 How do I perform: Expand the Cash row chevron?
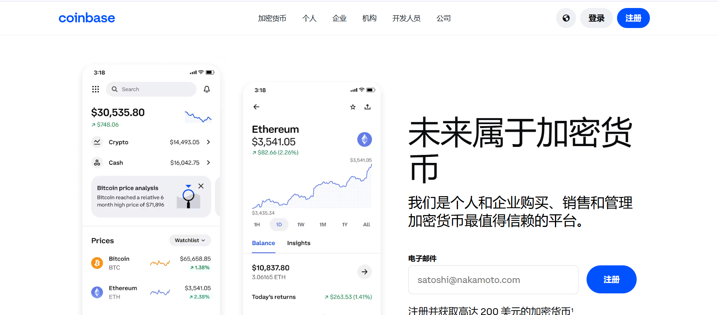[208, 163]
